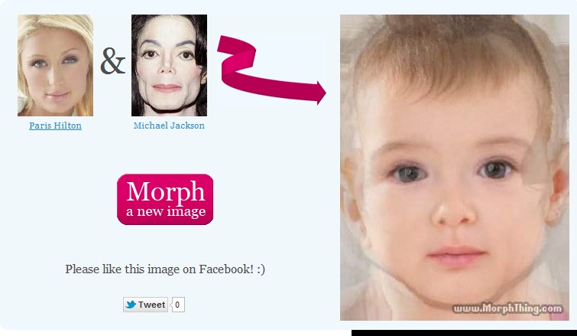
Task: Click the pink curved ribbon arrow
Action: (271, 70)
